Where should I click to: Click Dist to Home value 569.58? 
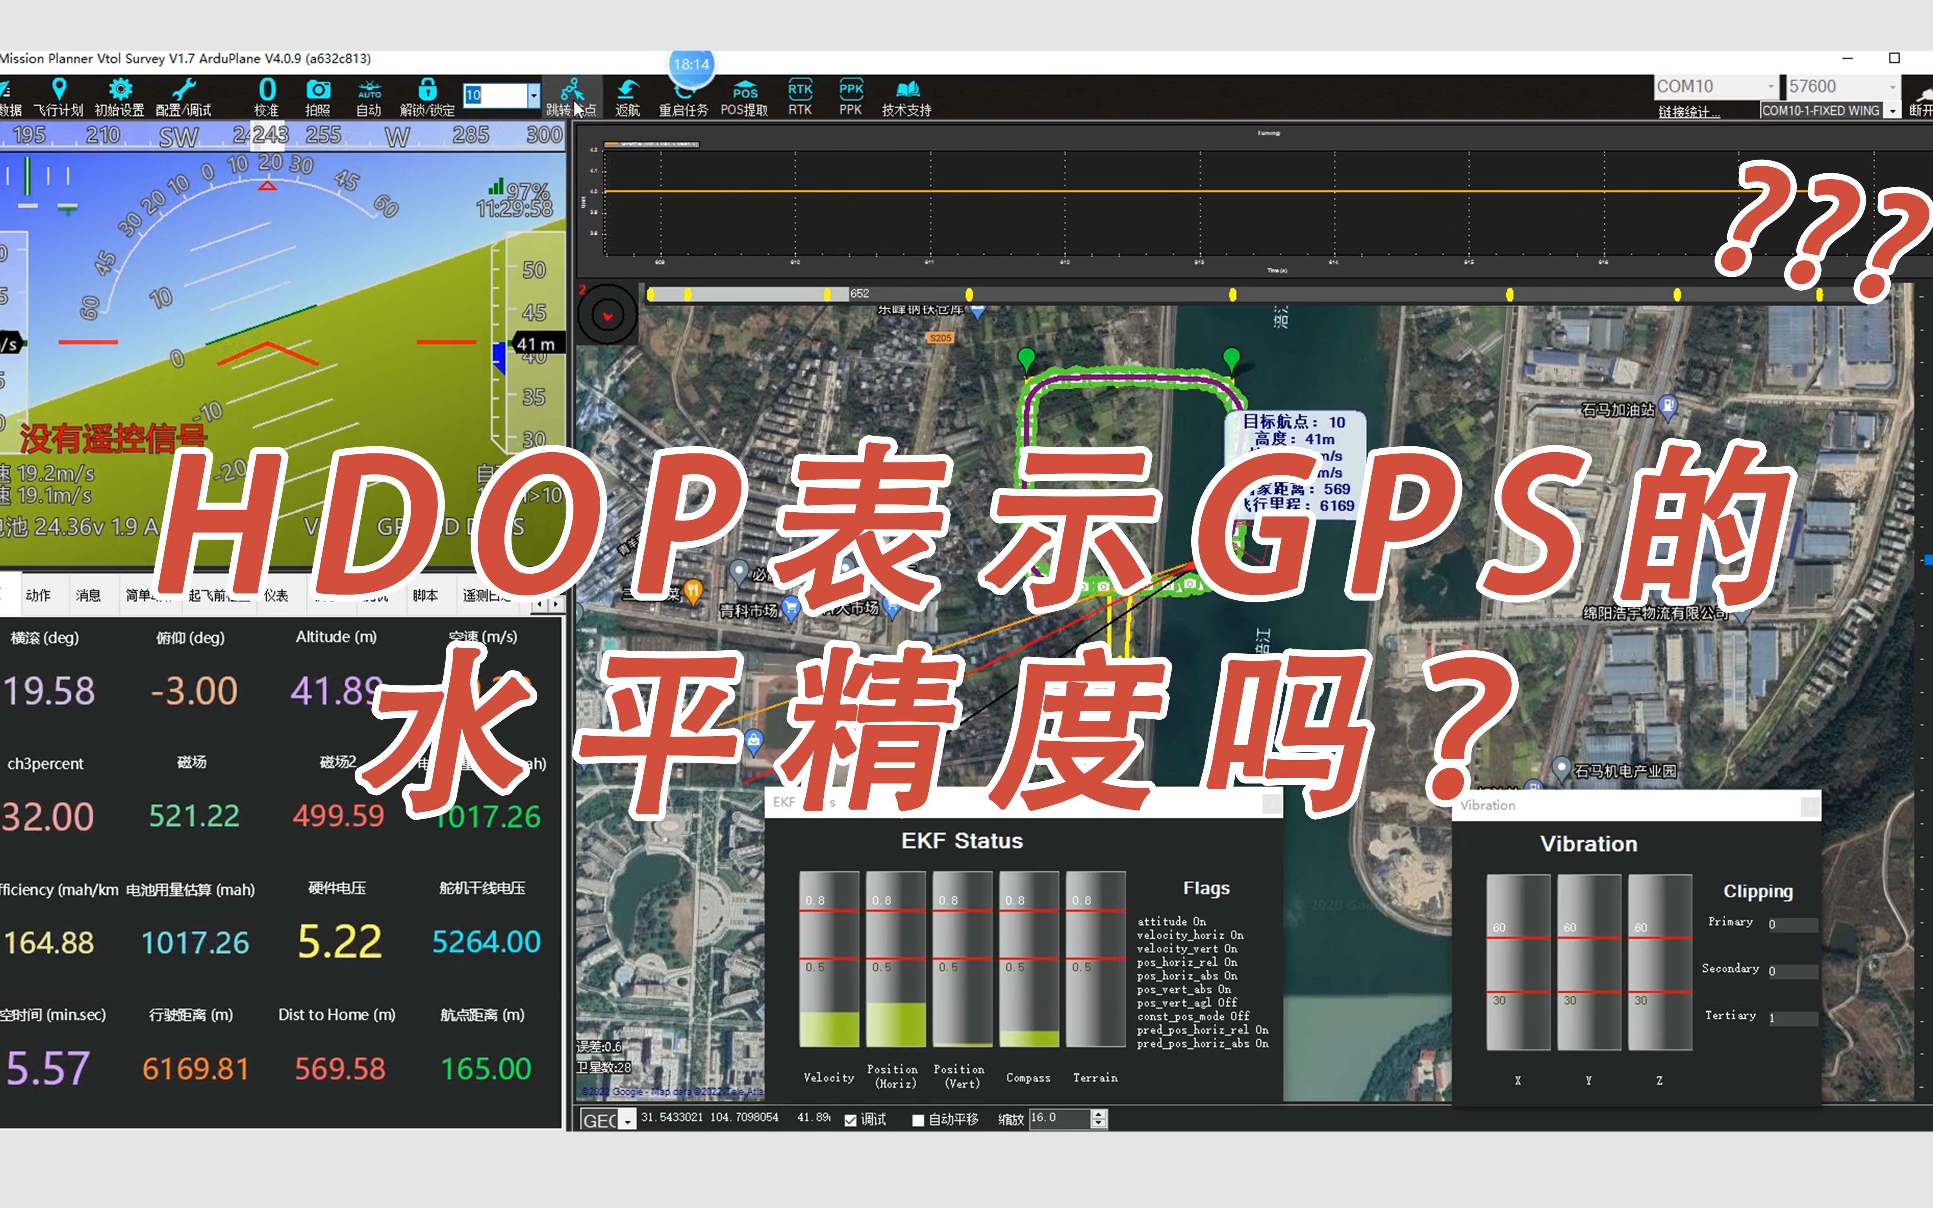[339, 1069]
